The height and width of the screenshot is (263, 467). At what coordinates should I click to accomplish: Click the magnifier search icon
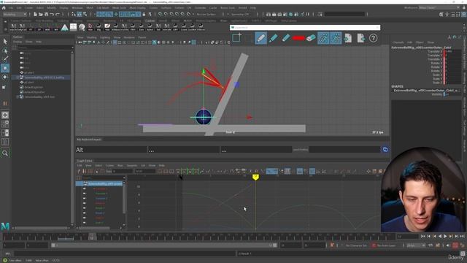pos(5,153)
